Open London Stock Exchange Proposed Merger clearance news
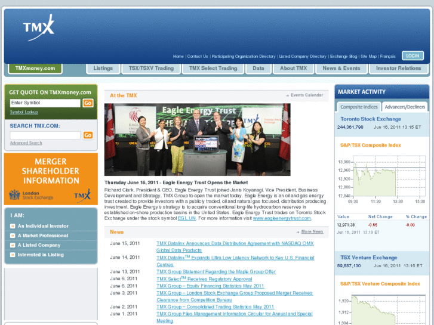 coord(235,296)
